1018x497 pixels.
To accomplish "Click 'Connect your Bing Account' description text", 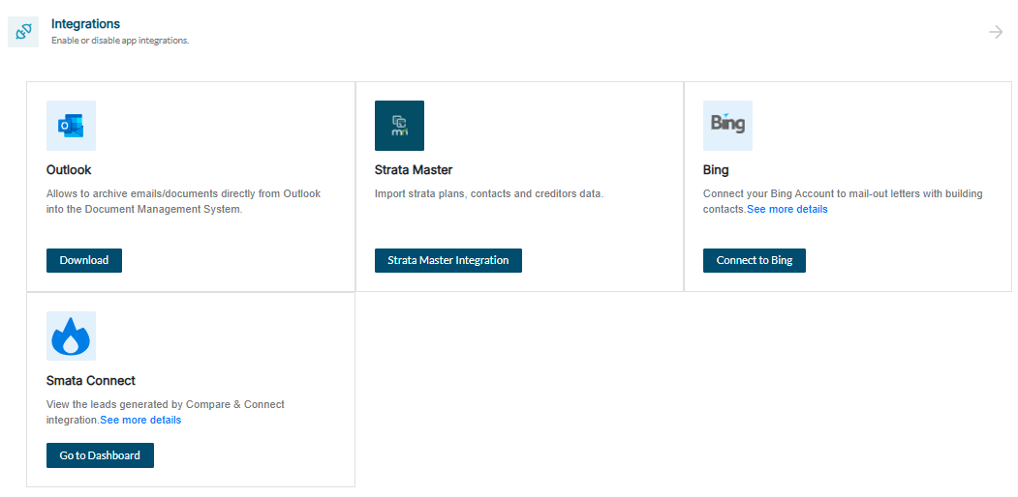I will click(x=843, y=201).
